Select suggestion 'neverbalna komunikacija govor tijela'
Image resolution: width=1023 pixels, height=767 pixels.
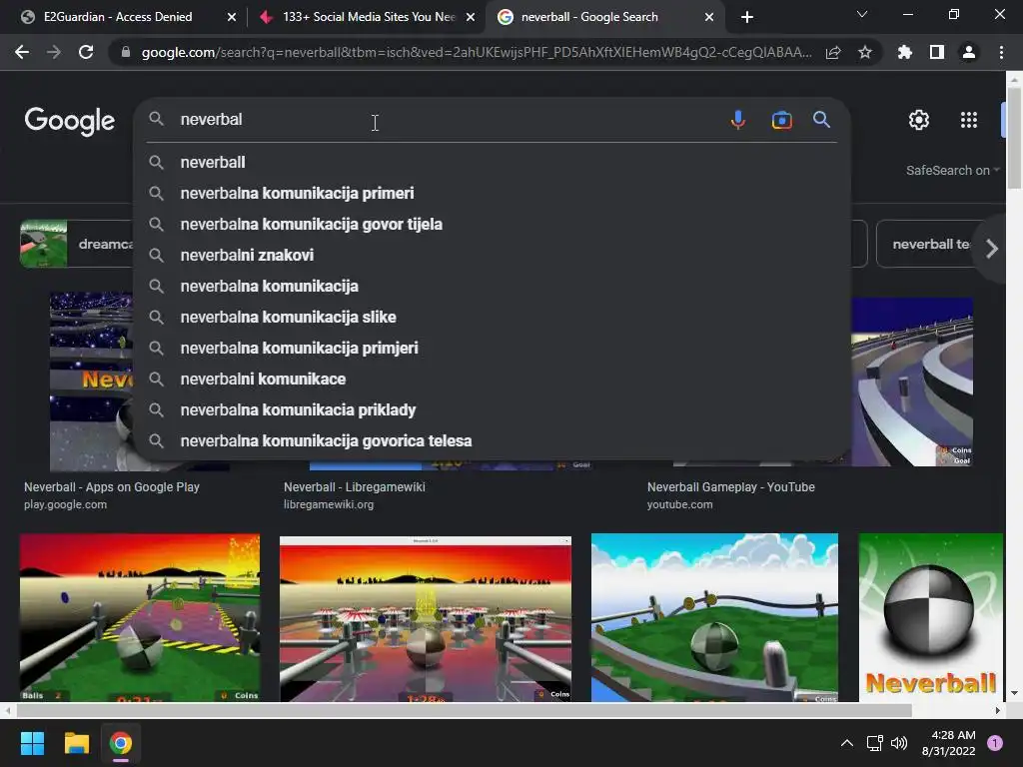pos(492,225)
